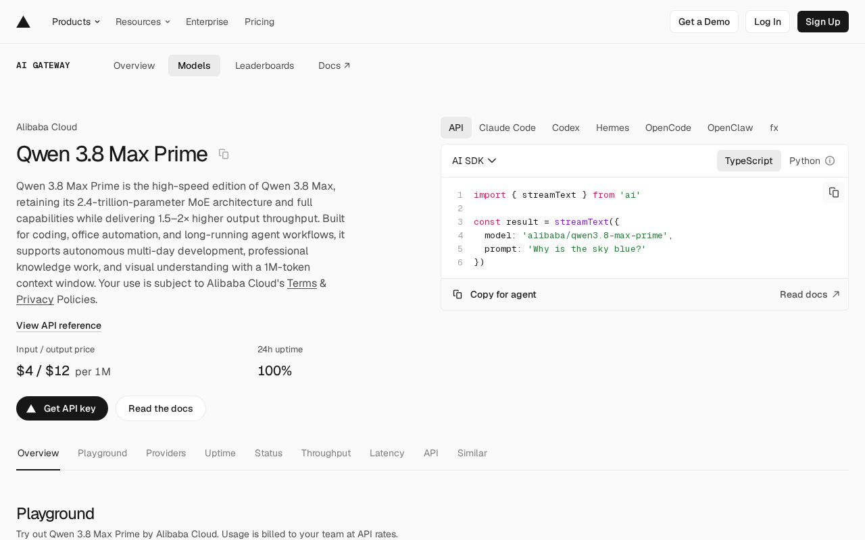Jump to the Status section tab

(x=268, y=453)
